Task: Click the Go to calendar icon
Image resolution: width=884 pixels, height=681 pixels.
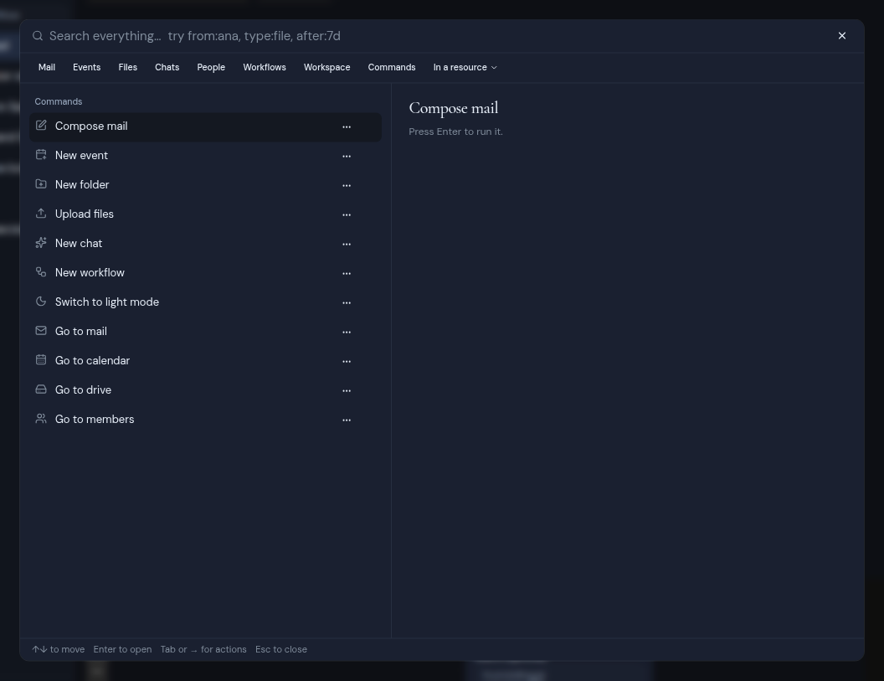Action: point(40,360)
